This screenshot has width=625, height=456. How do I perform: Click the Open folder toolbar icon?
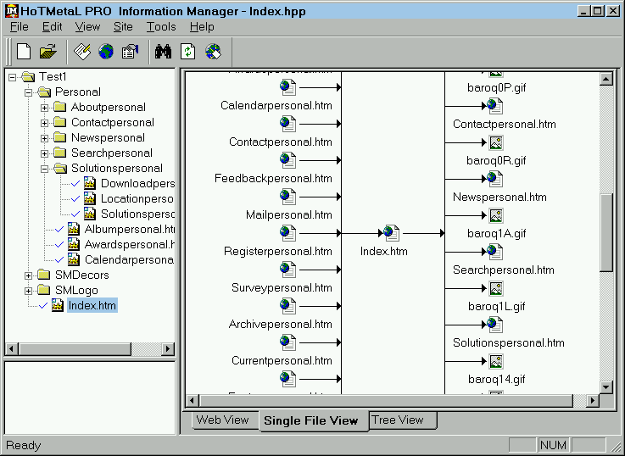tap(48, 52)
